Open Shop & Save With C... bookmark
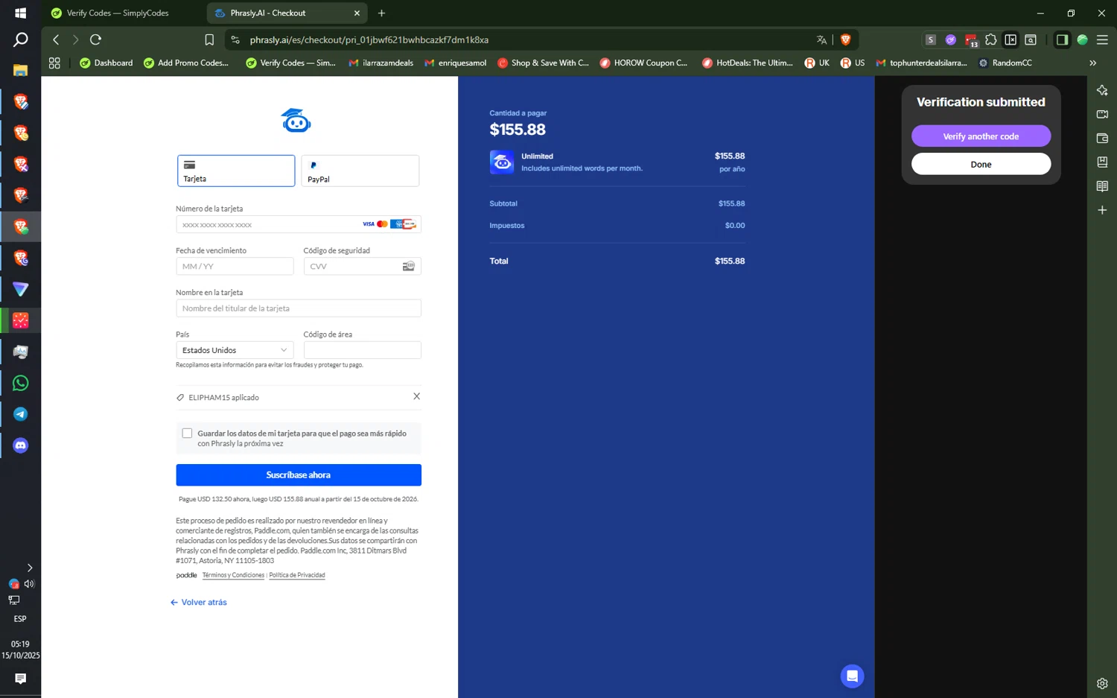Screen dimensions: 1117x698 (543, 63)
